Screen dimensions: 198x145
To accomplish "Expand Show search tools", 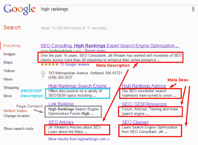I will [19, 128].
